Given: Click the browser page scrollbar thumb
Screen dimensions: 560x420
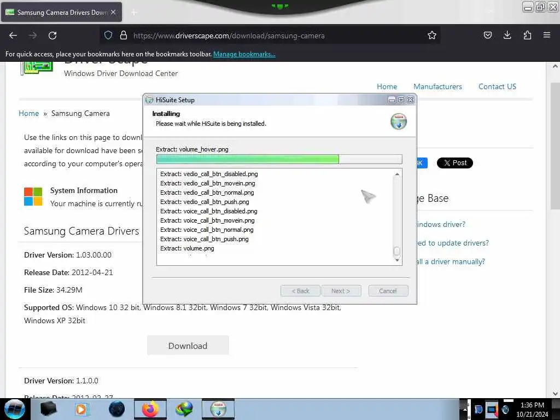Looking at the screenshot, I should 555,145.
